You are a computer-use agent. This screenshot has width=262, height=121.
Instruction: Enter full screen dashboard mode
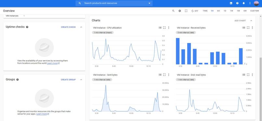(x=186, y=11)
